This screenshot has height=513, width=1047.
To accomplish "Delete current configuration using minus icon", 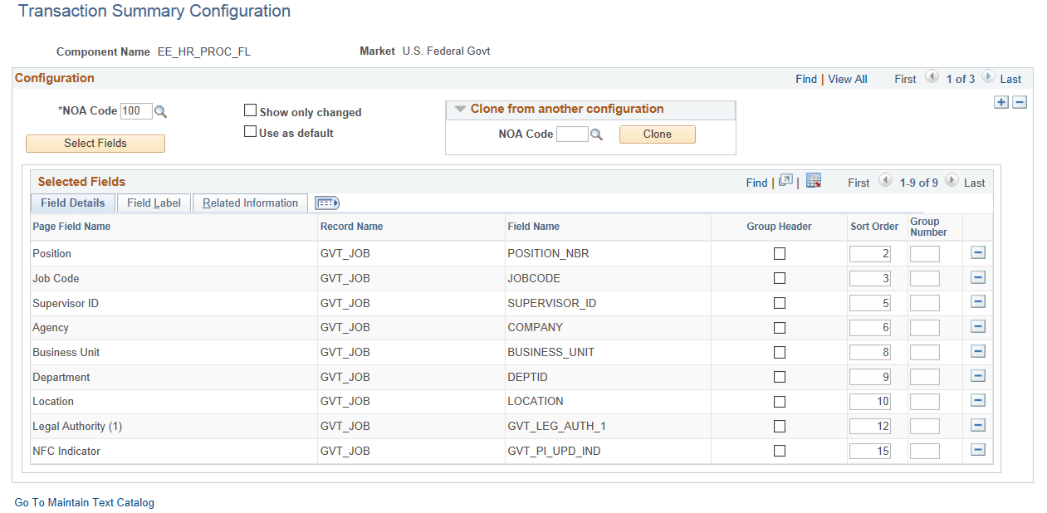I will (1020, 101).
